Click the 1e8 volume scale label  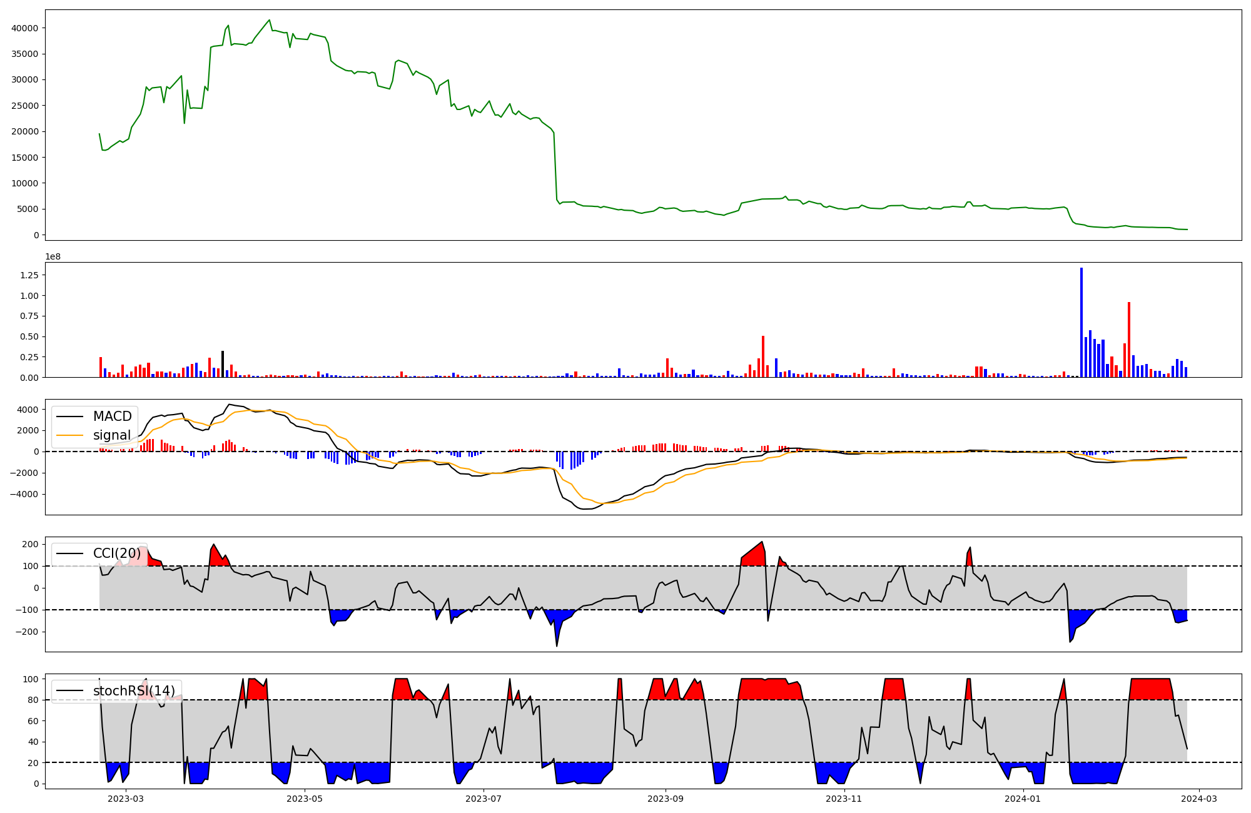53,257
